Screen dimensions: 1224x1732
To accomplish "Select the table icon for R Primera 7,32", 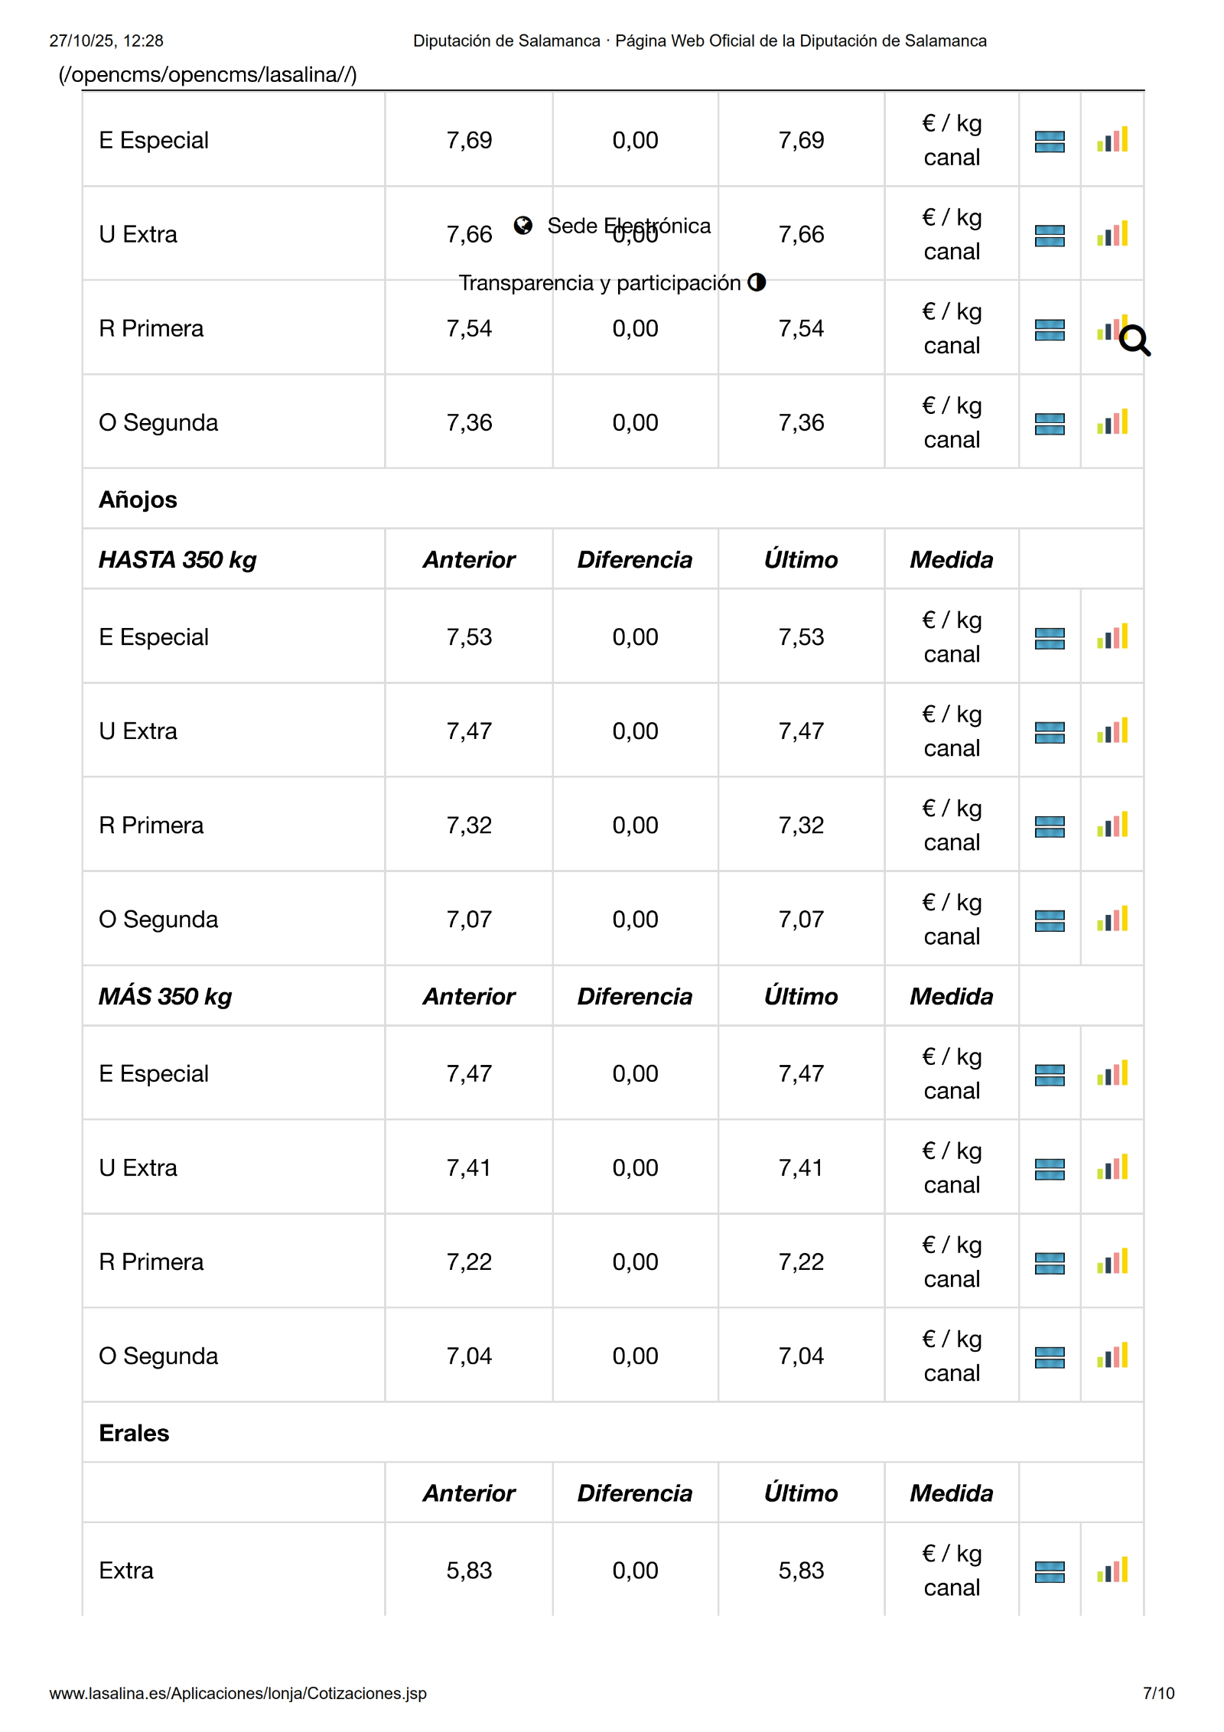I will [1049, 826].
